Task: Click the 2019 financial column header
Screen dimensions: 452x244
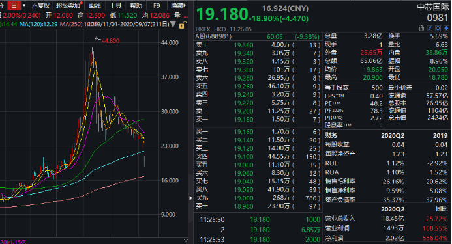Action: (440, 136)
